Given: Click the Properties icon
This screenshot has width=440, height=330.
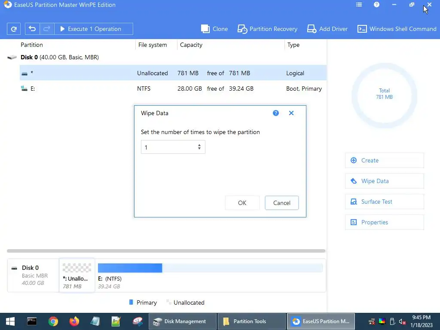Looking at the screenshot, I should point(354,222).
